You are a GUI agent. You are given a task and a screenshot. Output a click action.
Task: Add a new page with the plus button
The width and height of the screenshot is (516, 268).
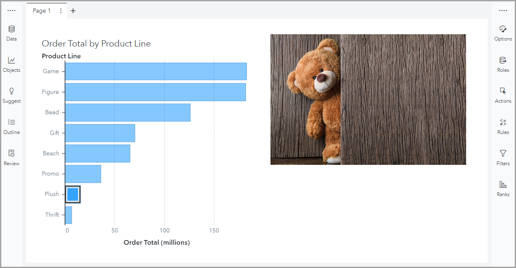(x=73, y=11)
